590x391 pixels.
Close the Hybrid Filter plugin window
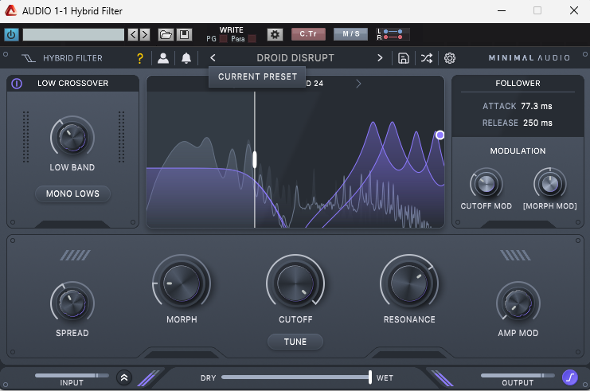point(574,10)
